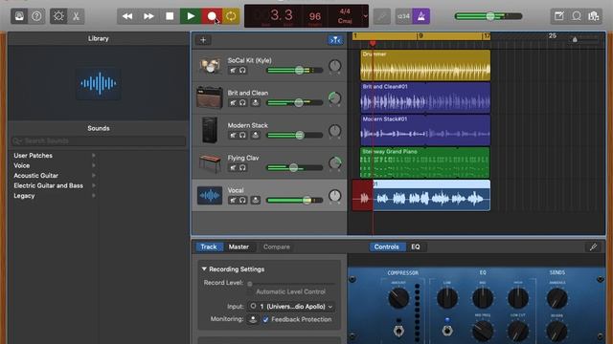Image resolution: width=613 pixels, height=344 pixels.
Task: Open the Note Pad button
Action: (559, 16)
